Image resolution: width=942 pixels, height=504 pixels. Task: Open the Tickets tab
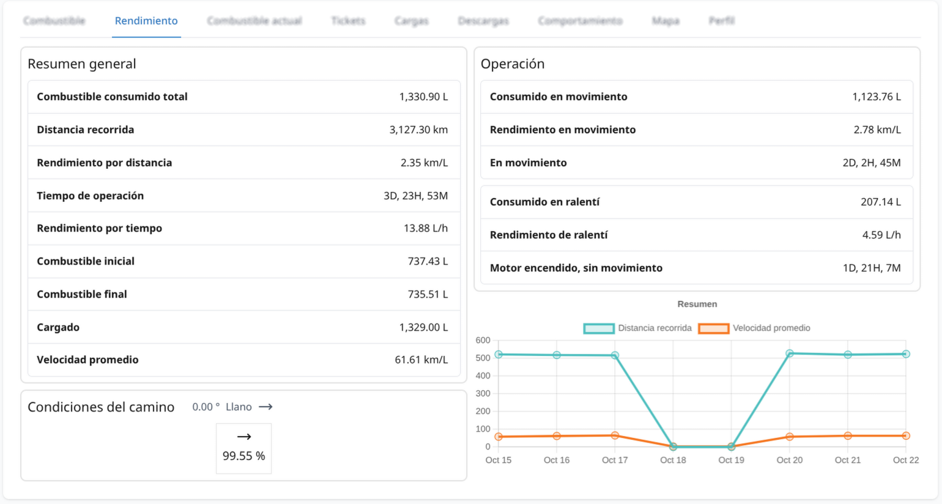(x=348, y=21)
